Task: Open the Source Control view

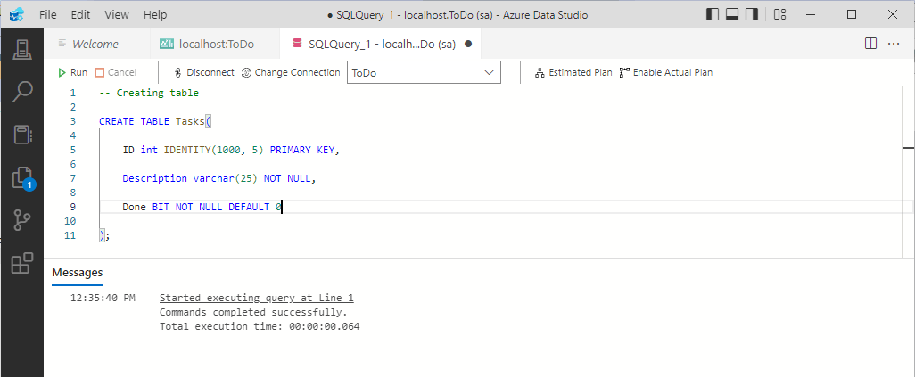Action: [22, 221]
